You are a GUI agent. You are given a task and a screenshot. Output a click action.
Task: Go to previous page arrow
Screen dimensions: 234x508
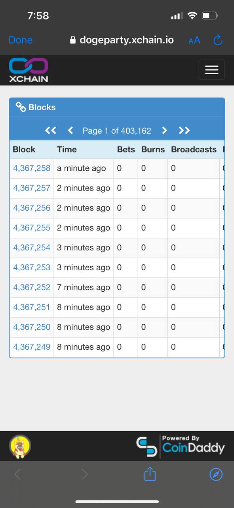(70, 131)
